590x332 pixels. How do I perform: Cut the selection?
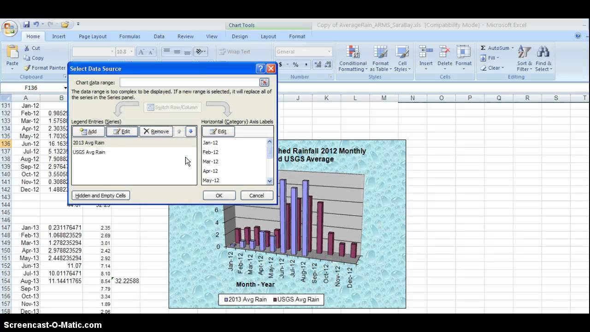[x=32, y=48]
